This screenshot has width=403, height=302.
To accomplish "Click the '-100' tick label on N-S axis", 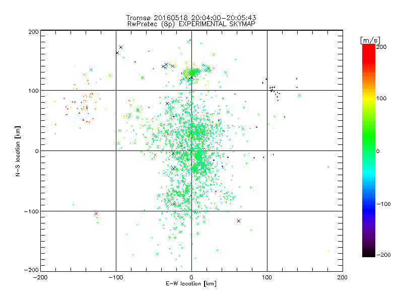I will point(31,211).
